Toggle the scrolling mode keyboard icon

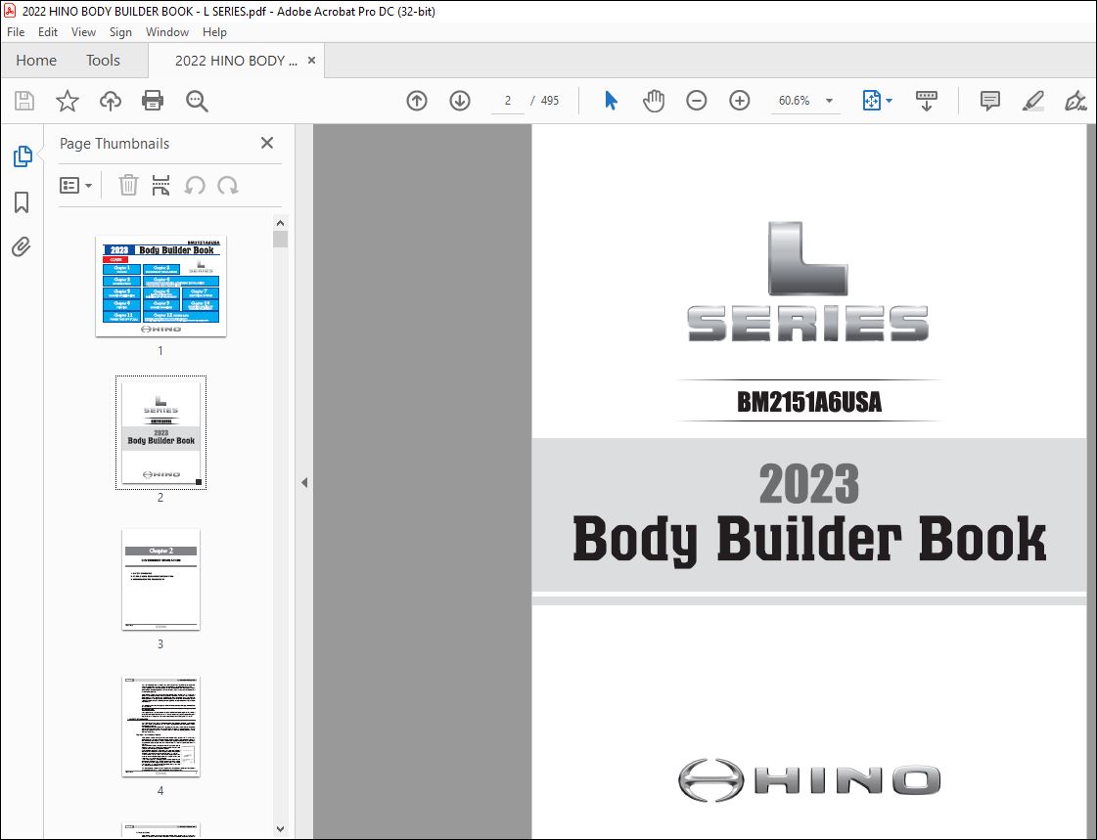click(927, 101)
